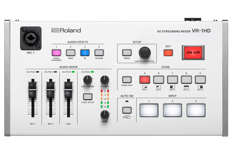Select scene D button
Image resolution: width=233 pixels, height=155 pixels.
[x=186, y=80]
